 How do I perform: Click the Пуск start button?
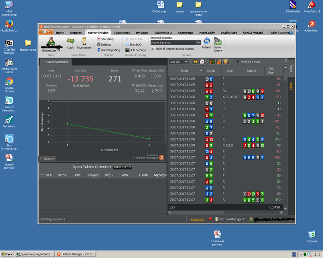(7, 254)
